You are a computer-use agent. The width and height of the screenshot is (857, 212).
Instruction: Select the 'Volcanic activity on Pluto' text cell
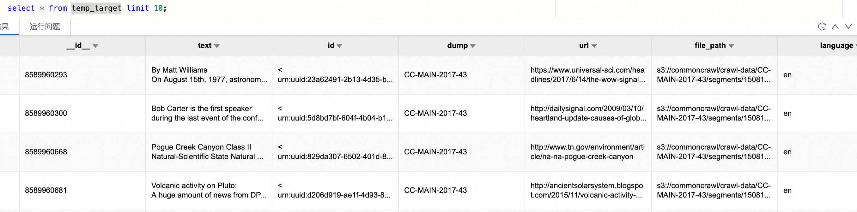pos(209,191)
